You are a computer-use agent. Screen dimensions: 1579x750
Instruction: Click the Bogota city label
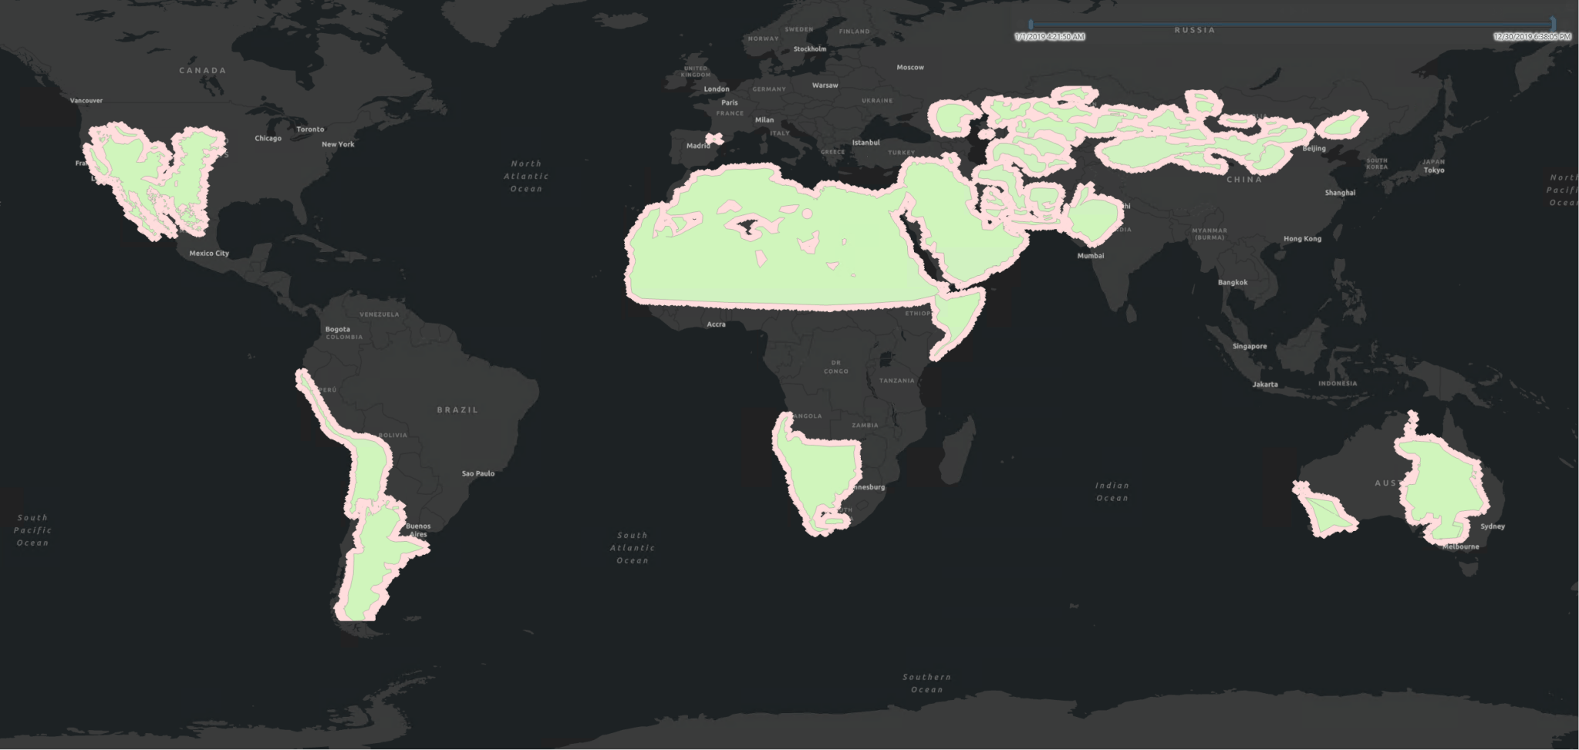point(337,329)
